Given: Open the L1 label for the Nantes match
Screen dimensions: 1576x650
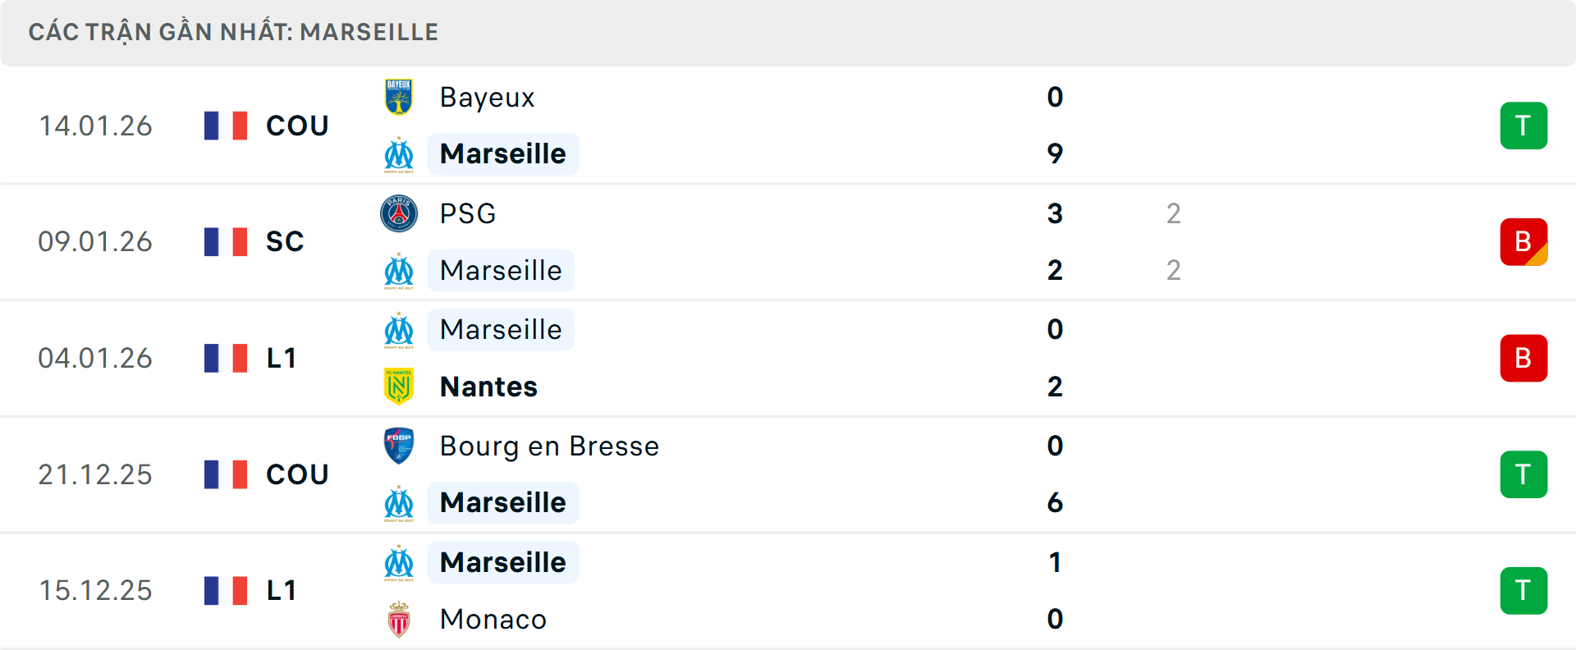Looking at the screenshot, I should point(281,358).
